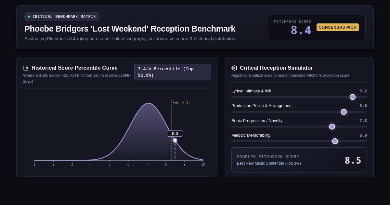The image size is (390, 205).
Task: Click the bar chart icon beside Historical Score Percentile Curve
Action: tap(26, 68)
